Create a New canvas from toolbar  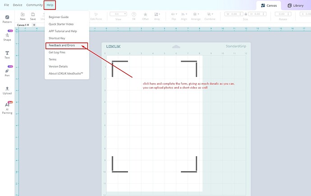23,16
